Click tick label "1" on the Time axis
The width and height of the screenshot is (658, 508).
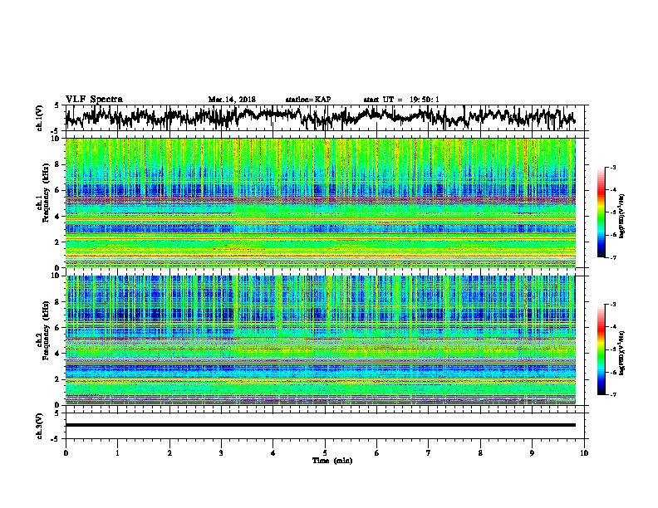[x=117, y=452]
